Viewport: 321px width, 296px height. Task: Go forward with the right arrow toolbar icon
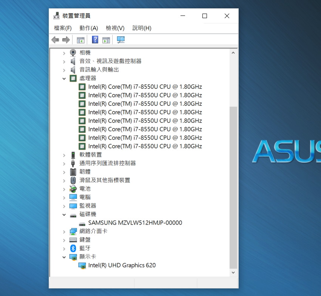[66, 40]
